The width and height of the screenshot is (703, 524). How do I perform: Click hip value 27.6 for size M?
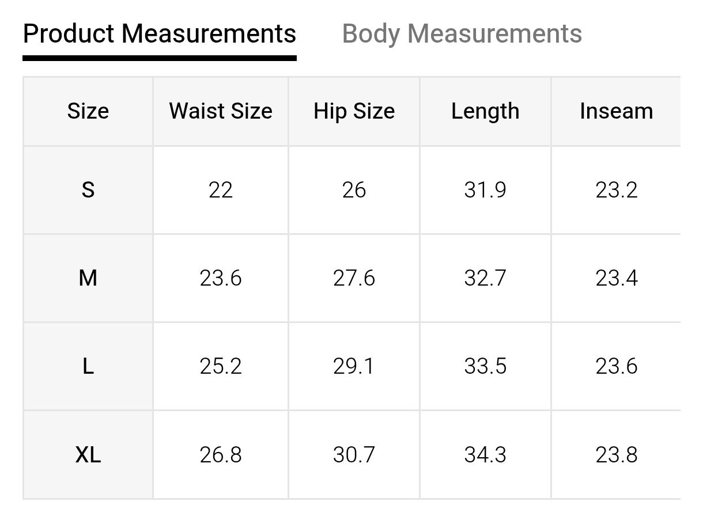[354, 278]
